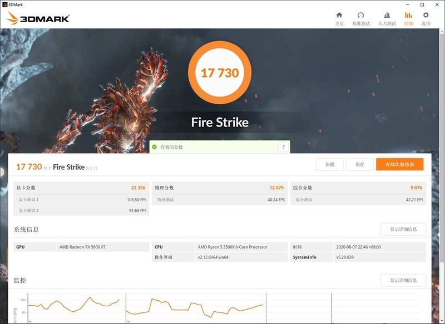
Task: Click the green valid-score checkmark icon
Action: pyautogui.click(x=154, y=148)
